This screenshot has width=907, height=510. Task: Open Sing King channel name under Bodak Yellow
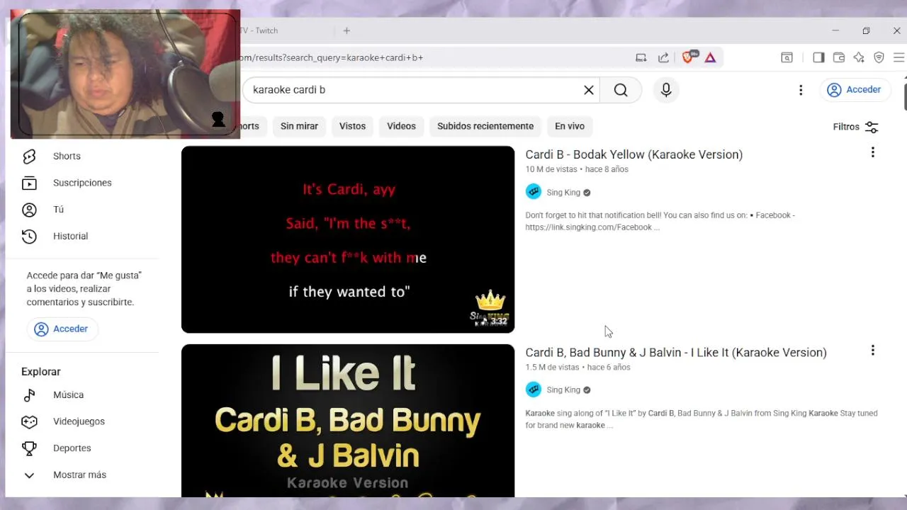point(563,193)
